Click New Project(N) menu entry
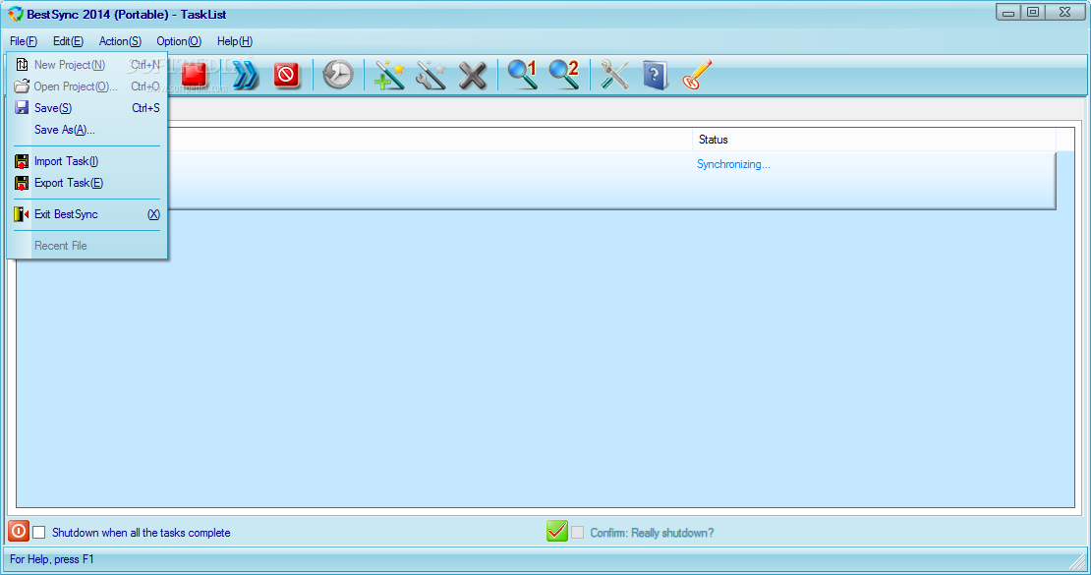This screenshot has height=575, width=1091. click(86, 65)
